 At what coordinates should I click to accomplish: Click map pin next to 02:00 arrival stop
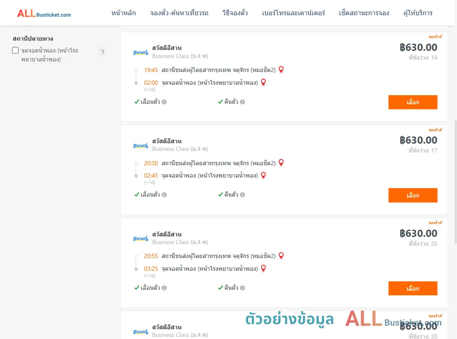(263, 82)
